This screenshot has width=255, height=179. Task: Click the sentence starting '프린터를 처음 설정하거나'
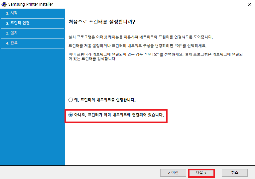tap(137, 46)
